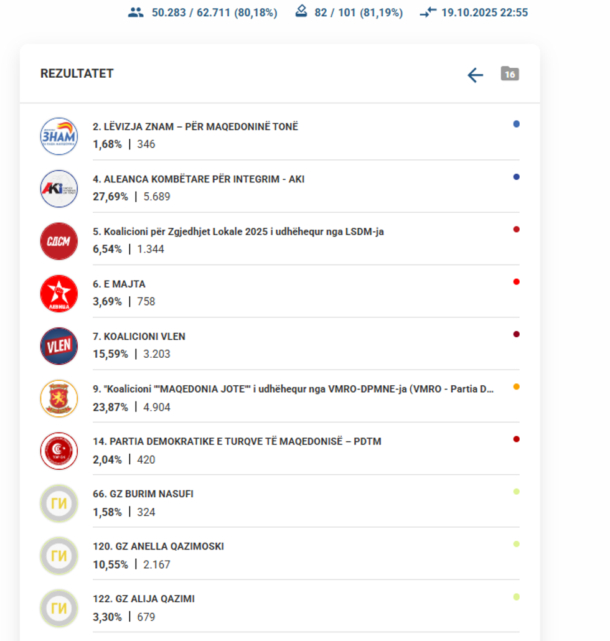Click blue color dot beside LËVIZJA ZNAM
This screenshot has height=641, width=610.
[x=516, y=124]
